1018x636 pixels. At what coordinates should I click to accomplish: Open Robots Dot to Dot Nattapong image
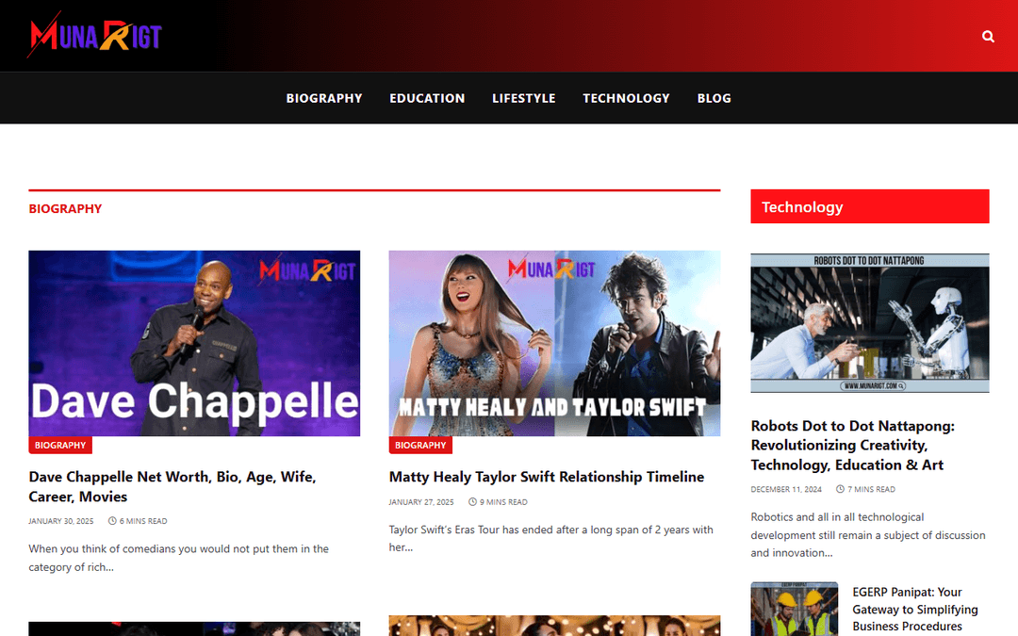[869, 323]
